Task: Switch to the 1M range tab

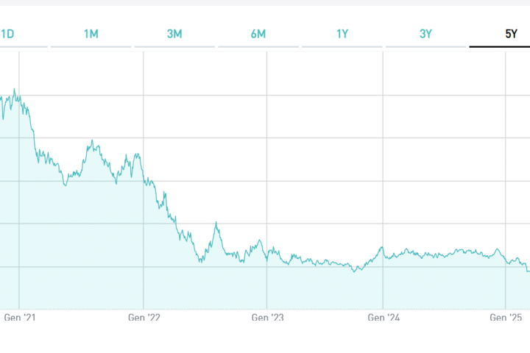Action: [x=91, y=34]
